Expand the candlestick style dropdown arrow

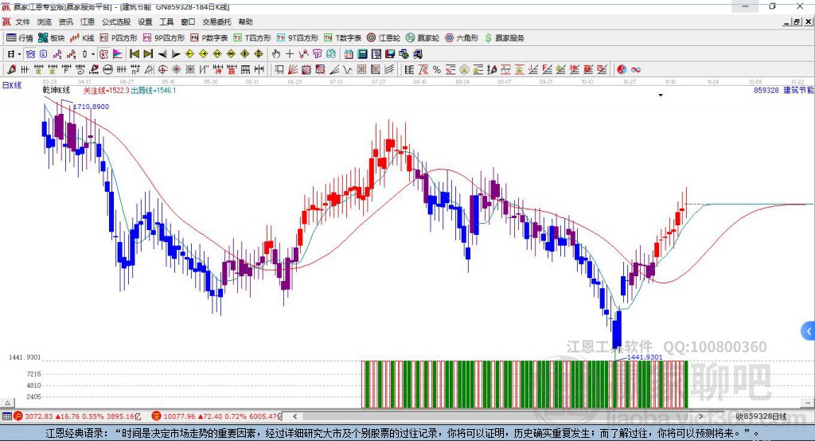(93, 54)
